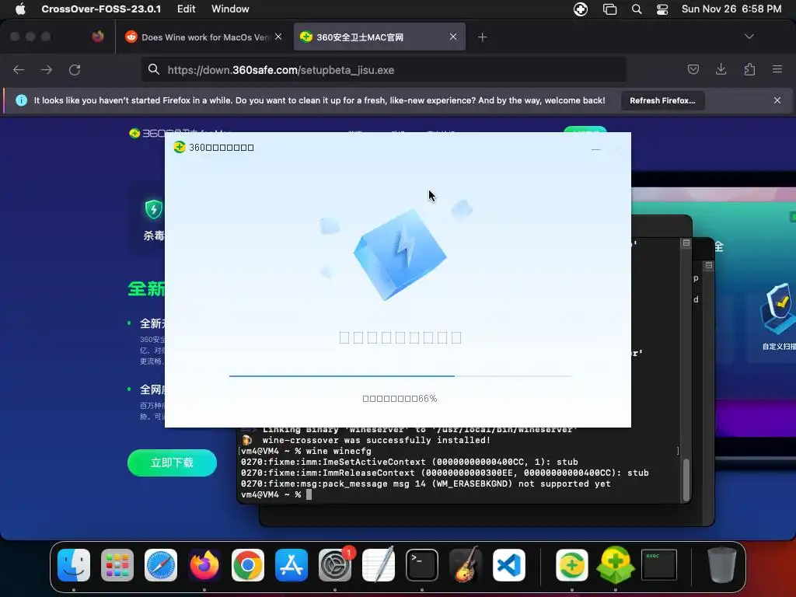Click the installer progress bar

400,376
